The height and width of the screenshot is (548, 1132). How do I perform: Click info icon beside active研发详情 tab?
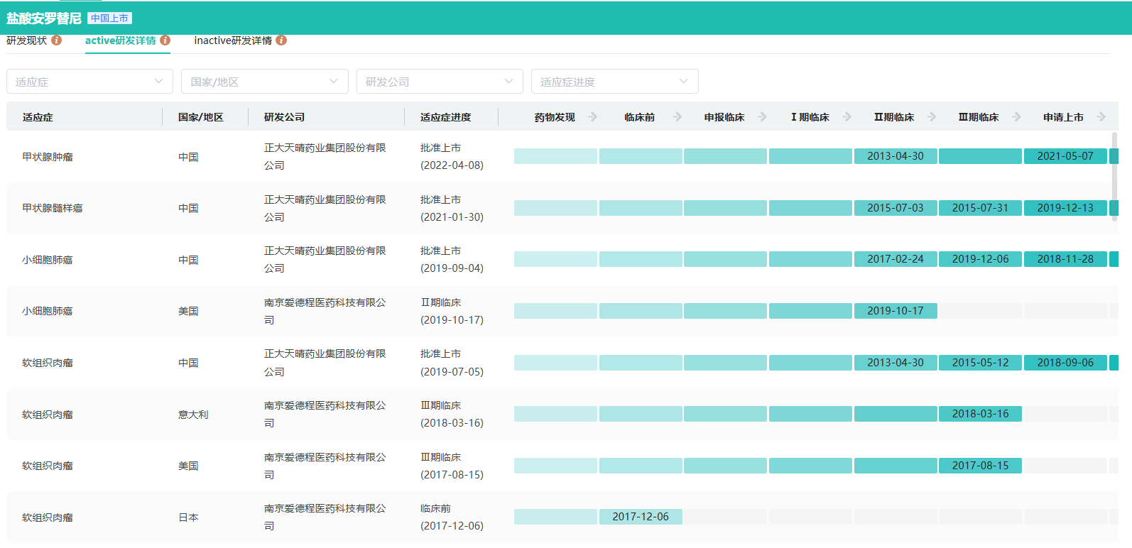click(x=165, y=40)
